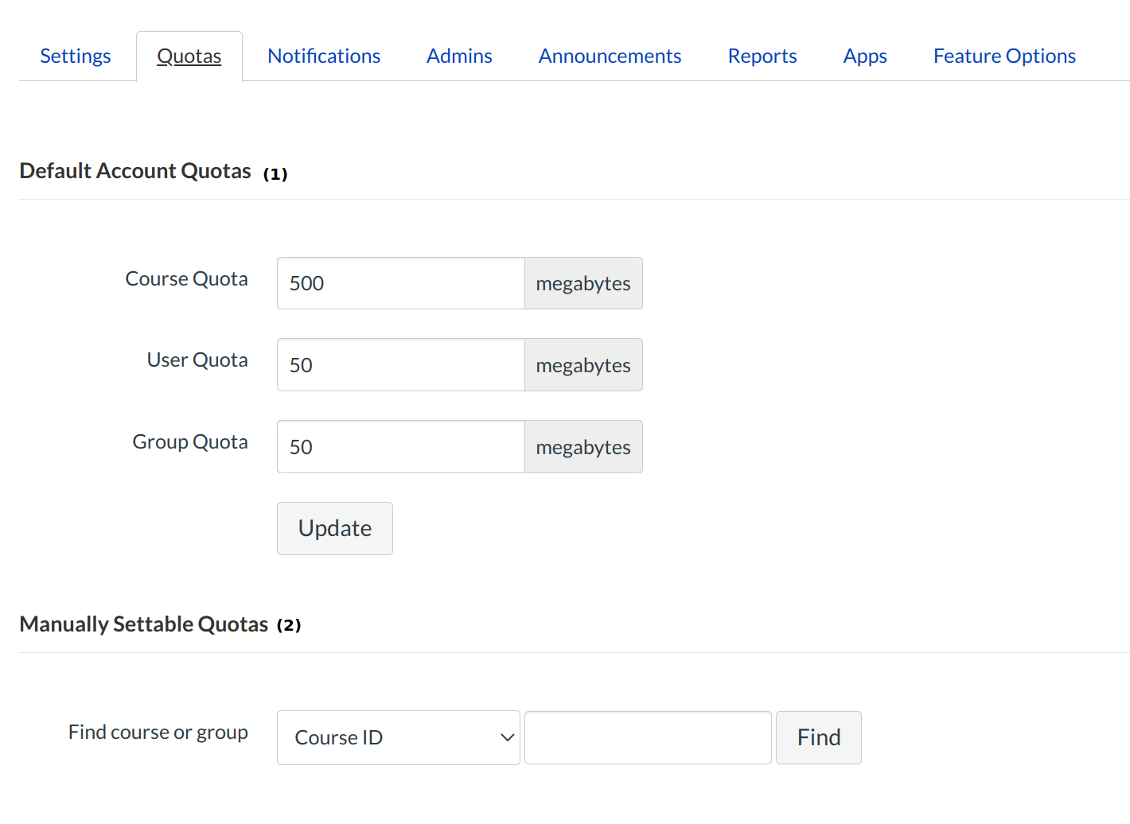Click the User Quota label
The image size is (1130, 824).
pyautogui.click(x=197, y=360)
